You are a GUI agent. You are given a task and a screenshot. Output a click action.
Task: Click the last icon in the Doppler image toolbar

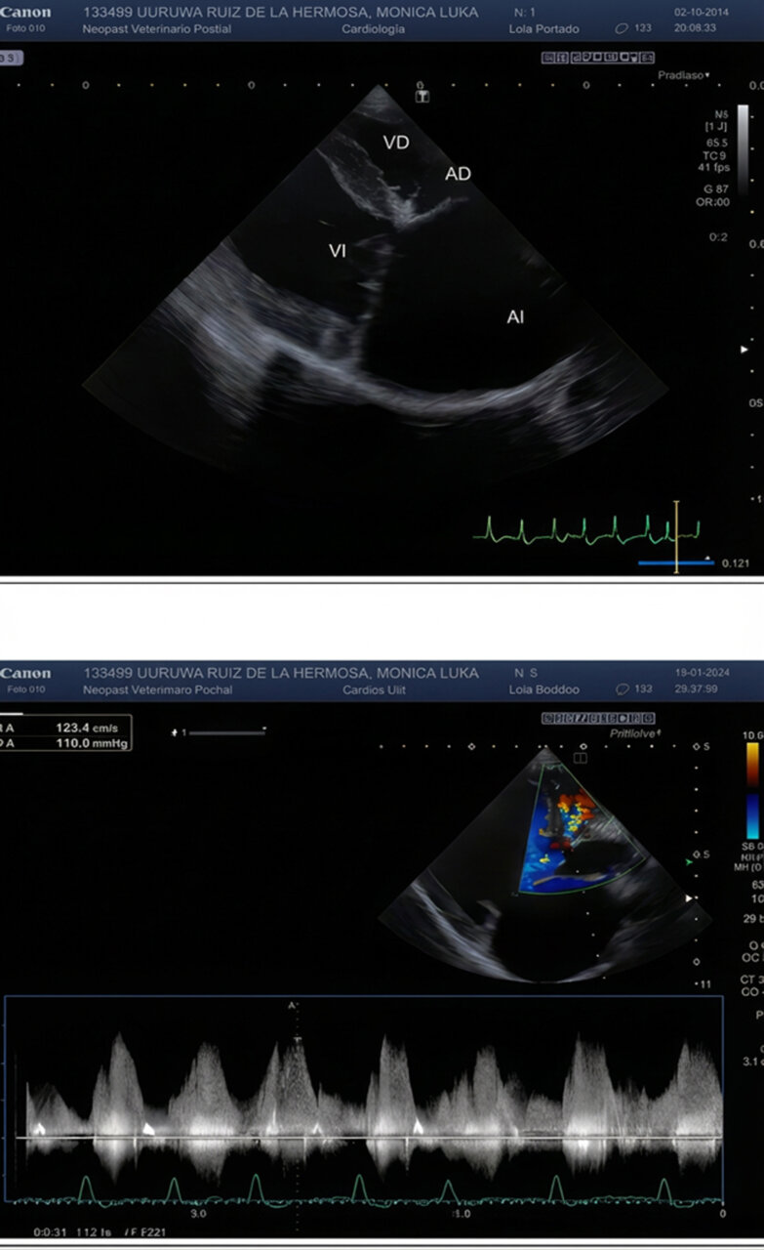653,718
